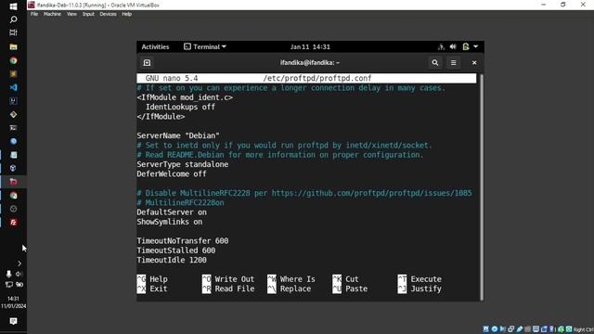This screenshot has height=334, width=594.
Task: Open new terminal tab icon
Action: click(147, 63)
